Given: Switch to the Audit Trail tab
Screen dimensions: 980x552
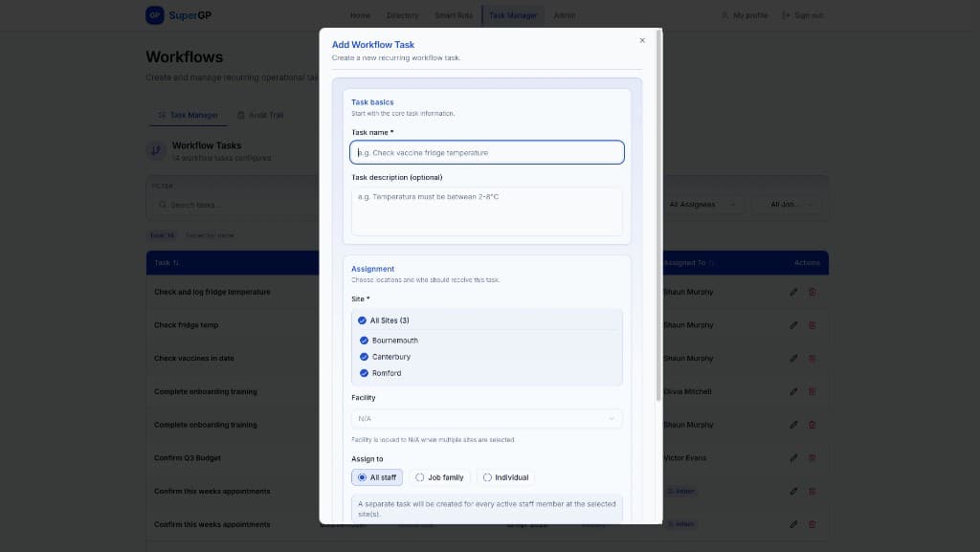Looking at the screenshot, I should pos(260,115).
